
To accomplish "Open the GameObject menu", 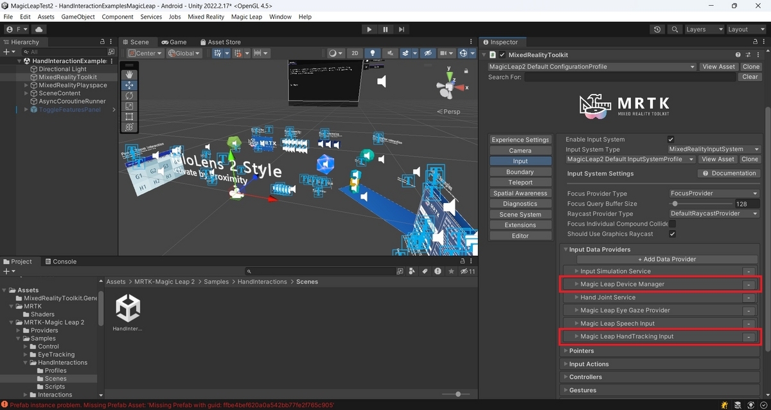I will pos(78,17).
